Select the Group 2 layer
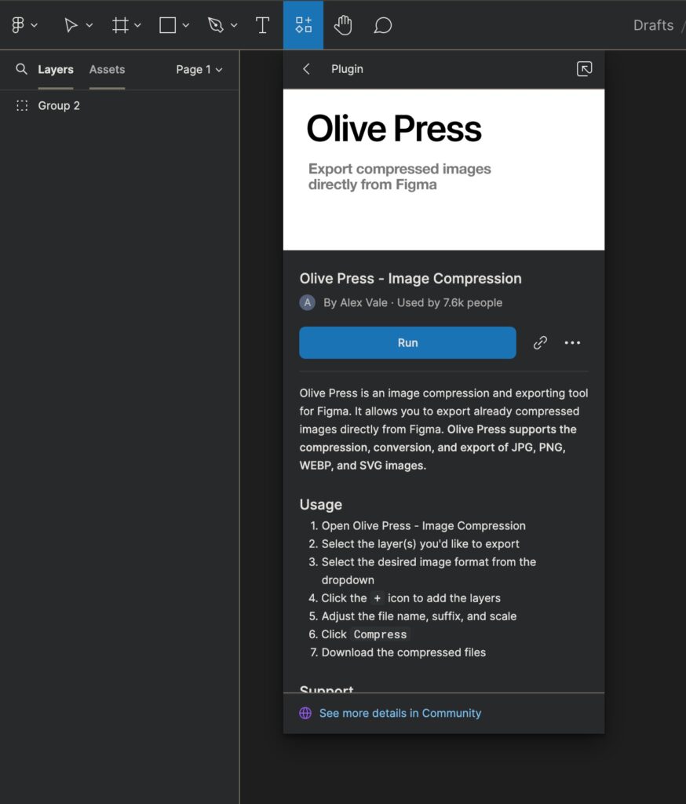The height and width of the screenshot is (804, 686). [x=59, y=105]
